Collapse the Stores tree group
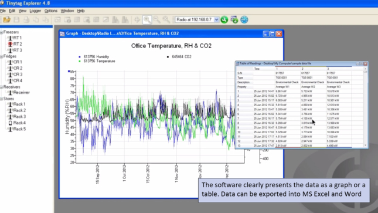Viewport: 378px width, 213px height. tap(1, 99)
